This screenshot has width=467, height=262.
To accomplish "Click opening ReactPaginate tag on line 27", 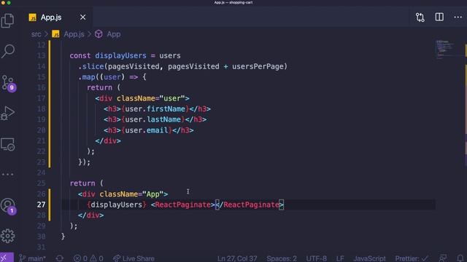I will pyautogui.click(x=182, y=205).
